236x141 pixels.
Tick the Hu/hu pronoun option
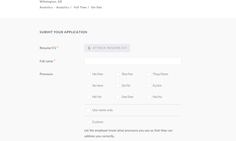coord(149,97)
